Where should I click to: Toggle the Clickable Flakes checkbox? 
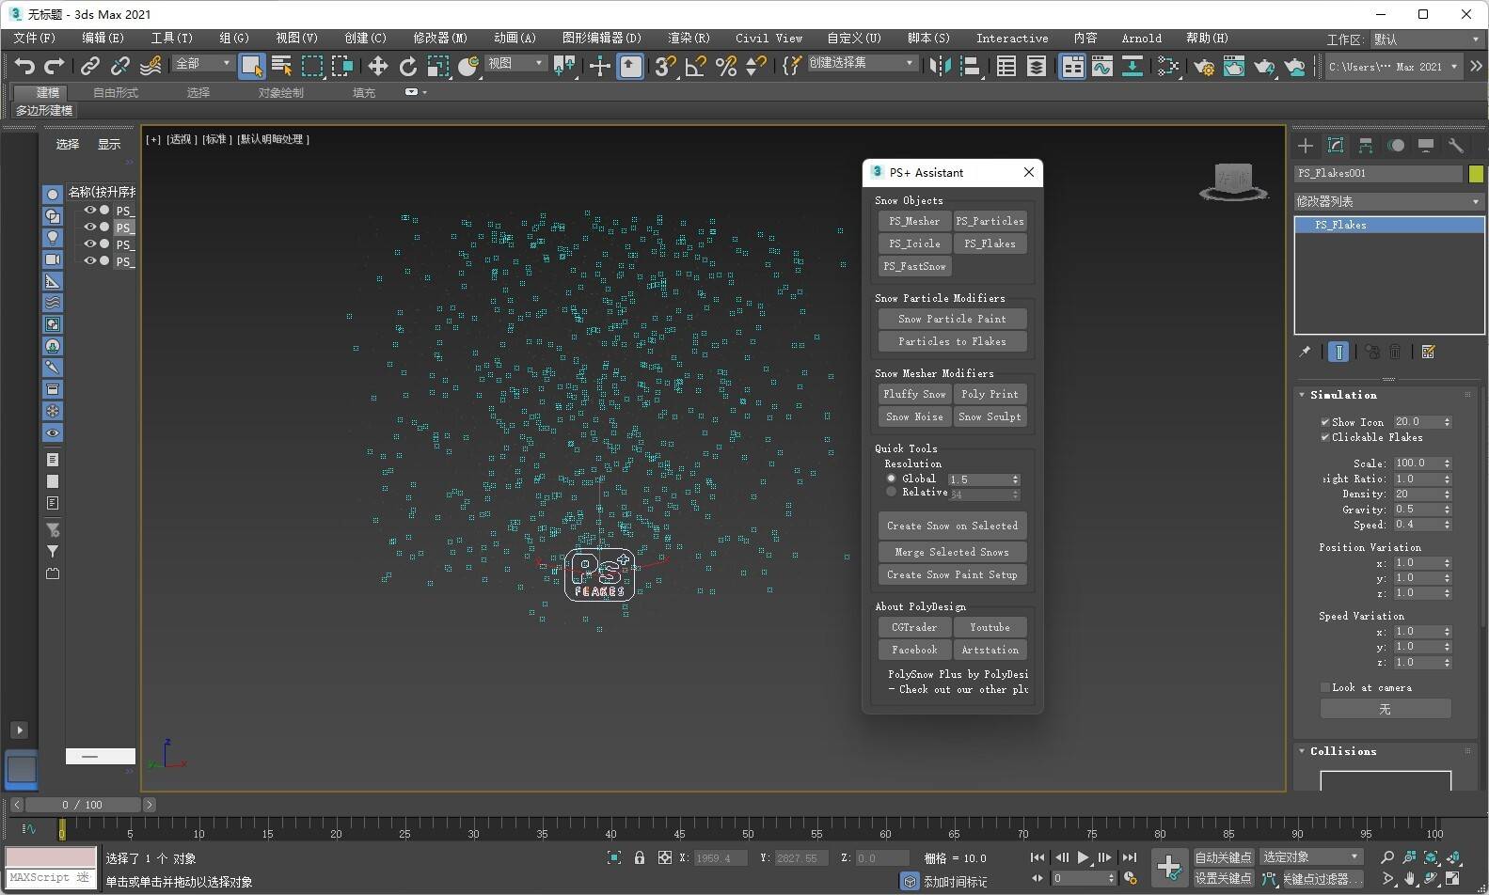coord(1325,437)
